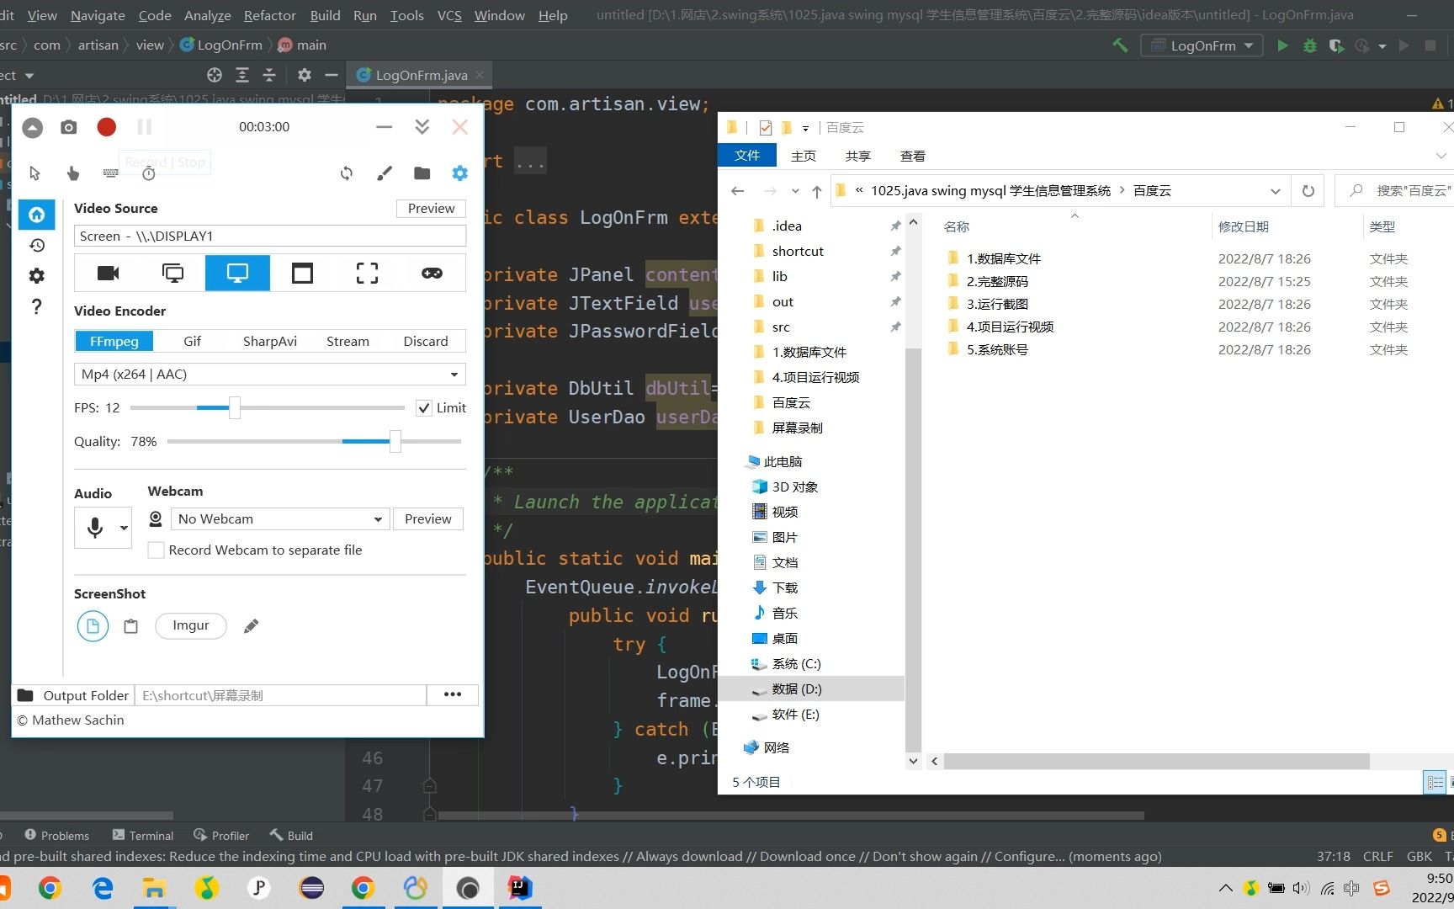
Task: Click the webcam Preview button
Action: (x=427, y=518)
